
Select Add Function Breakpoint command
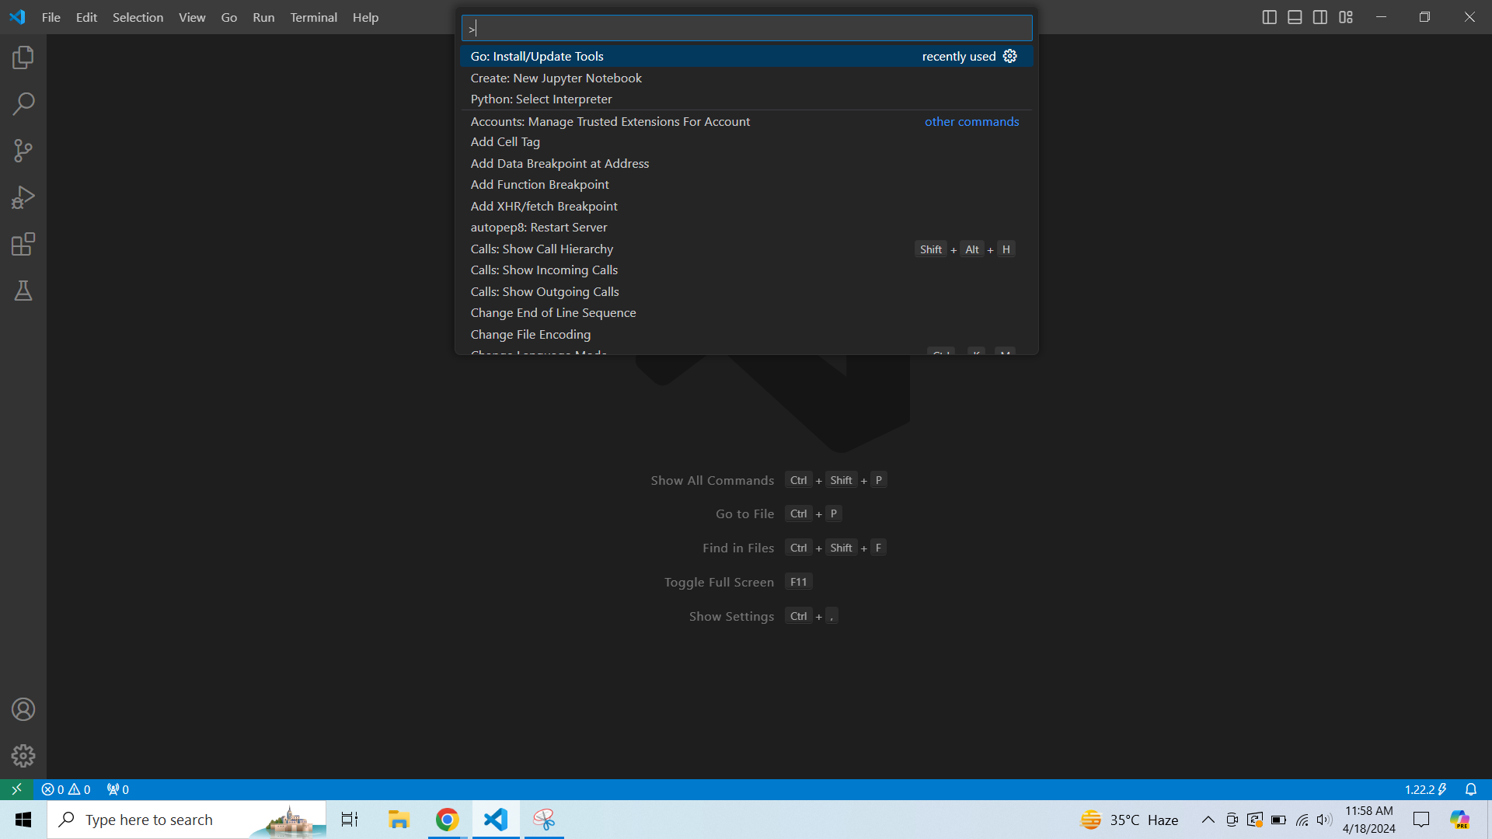pos(746,184)
